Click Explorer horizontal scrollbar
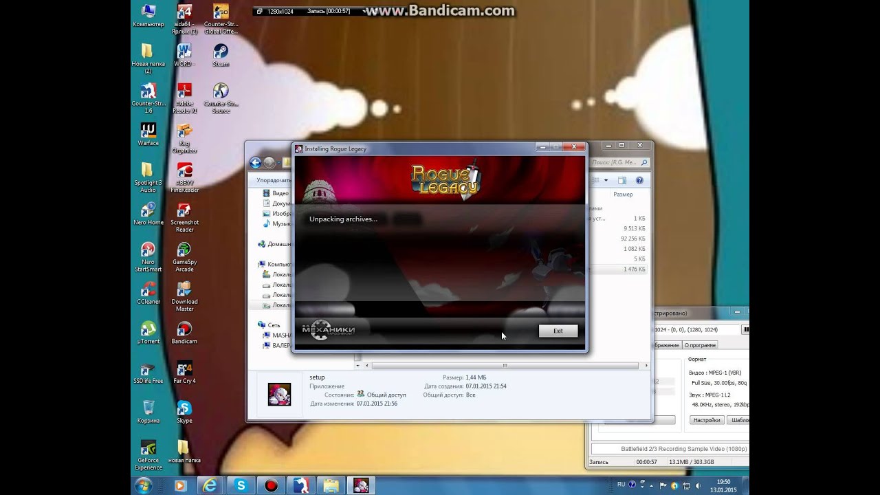The image size is (880, 495). click(505, 366)
